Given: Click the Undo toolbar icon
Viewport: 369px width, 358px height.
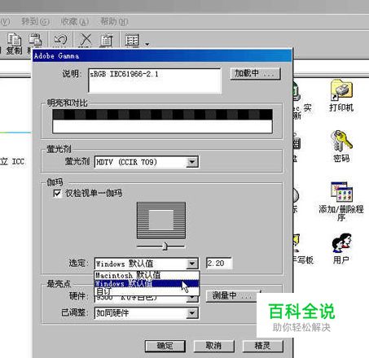Looking at the screenshot, I should coord(60,40).
